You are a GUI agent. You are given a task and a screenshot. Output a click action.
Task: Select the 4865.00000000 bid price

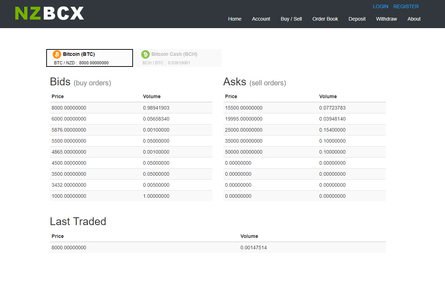tap(69, 152)
